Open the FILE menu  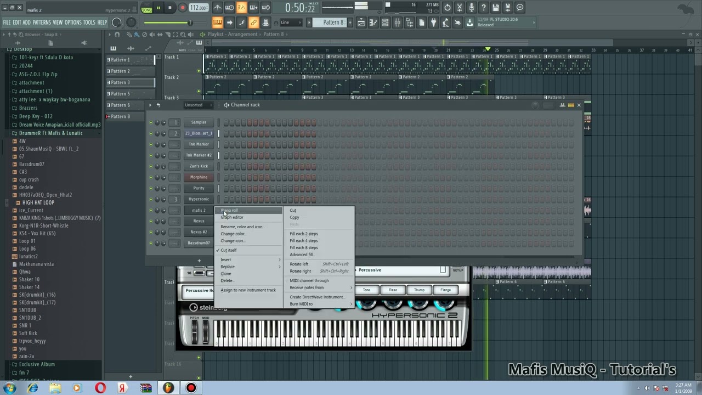pyautogui.click(x=7, y=22)
